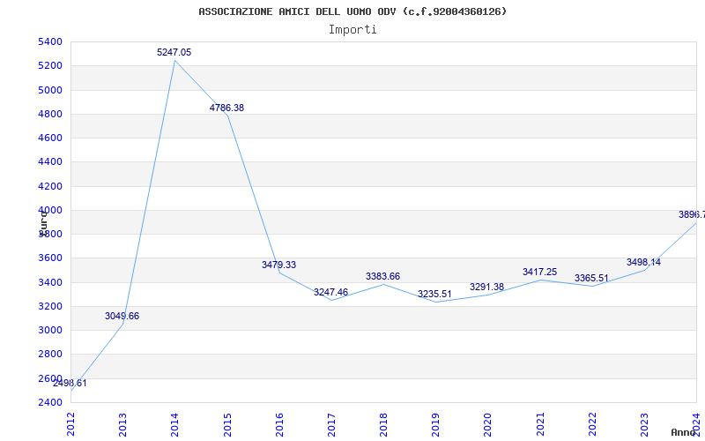Click the 2019 x-axis year label
Viewport: 705px width, 441px height.
pyautogui.click(x=435, y=424)
